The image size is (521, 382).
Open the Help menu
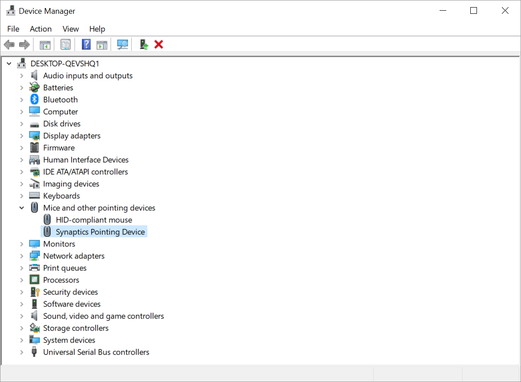(97, 29)
